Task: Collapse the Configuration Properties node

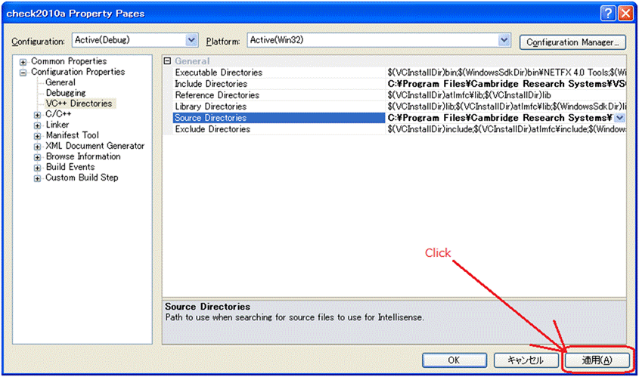Action: pyautogui.click(x=24, y=72)
